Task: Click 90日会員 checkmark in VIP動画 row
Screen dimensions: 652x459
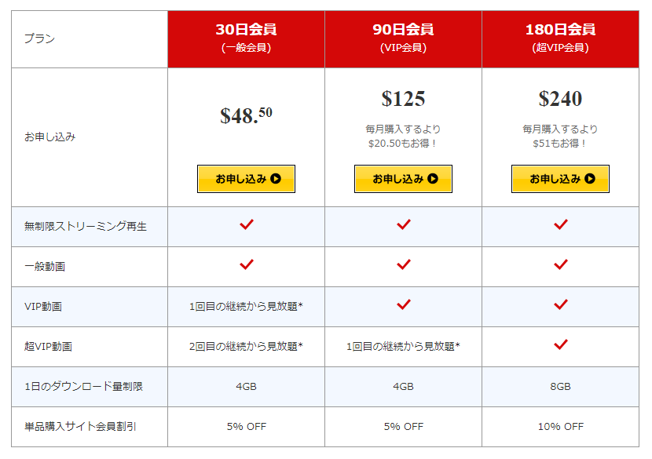Action: pos(404,304)
